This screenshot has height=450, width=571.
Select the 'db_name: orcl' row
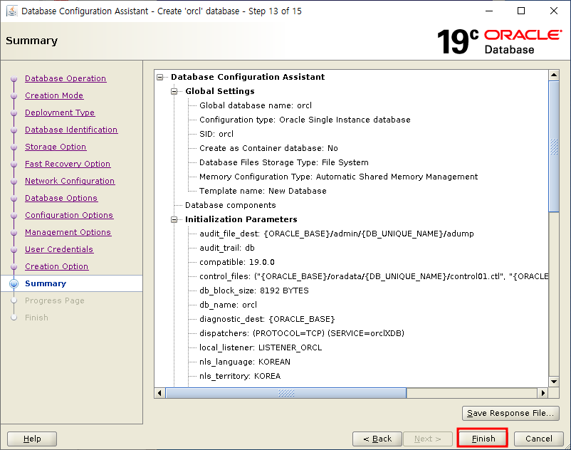point(228,305)
